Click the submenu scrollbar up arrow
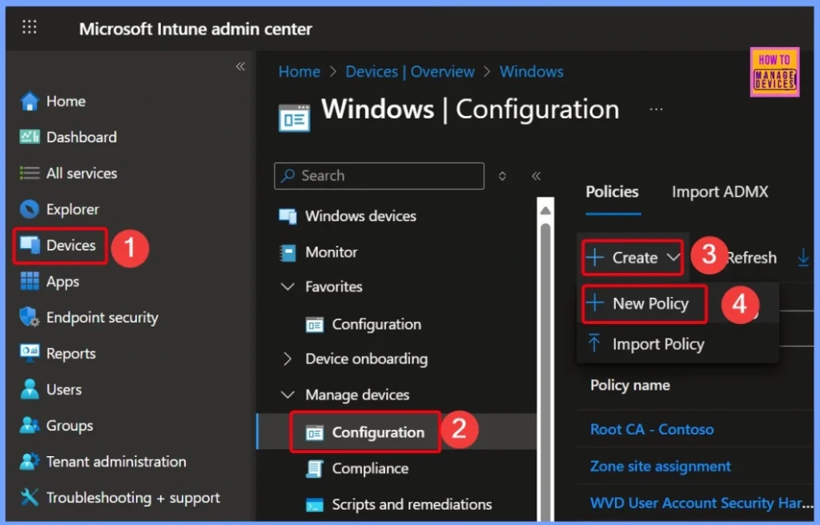The height and width of the screenshot is (525, 820). tap(545, 210)
